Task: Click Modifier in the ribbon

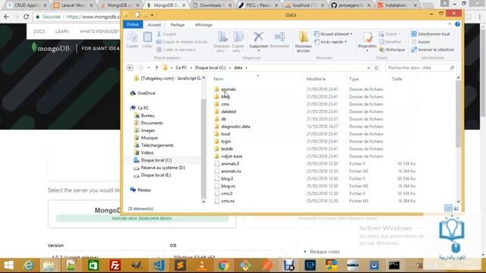Action: coord(390,42)
